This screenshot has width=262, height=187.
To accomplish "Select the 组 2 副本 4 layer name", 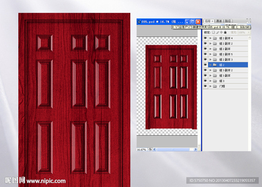I will coord(226,38).
